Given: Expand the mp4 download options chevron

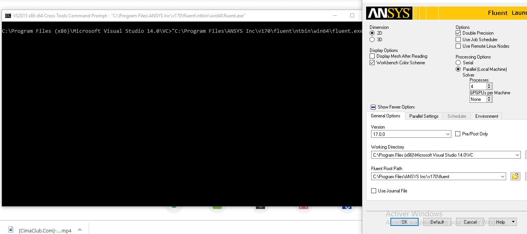Looking at the screenshot, I should 80,230.
